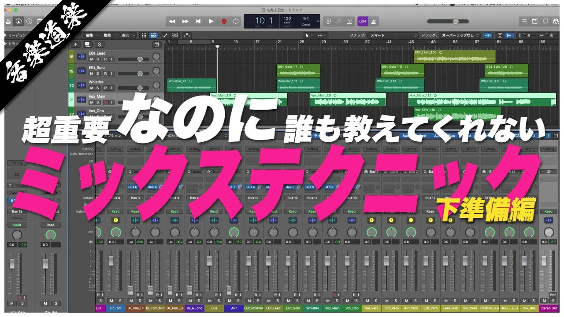Open LCD display mode dropdown arrow
Viewport: 564px width, 317px height.
click(318, 21)
